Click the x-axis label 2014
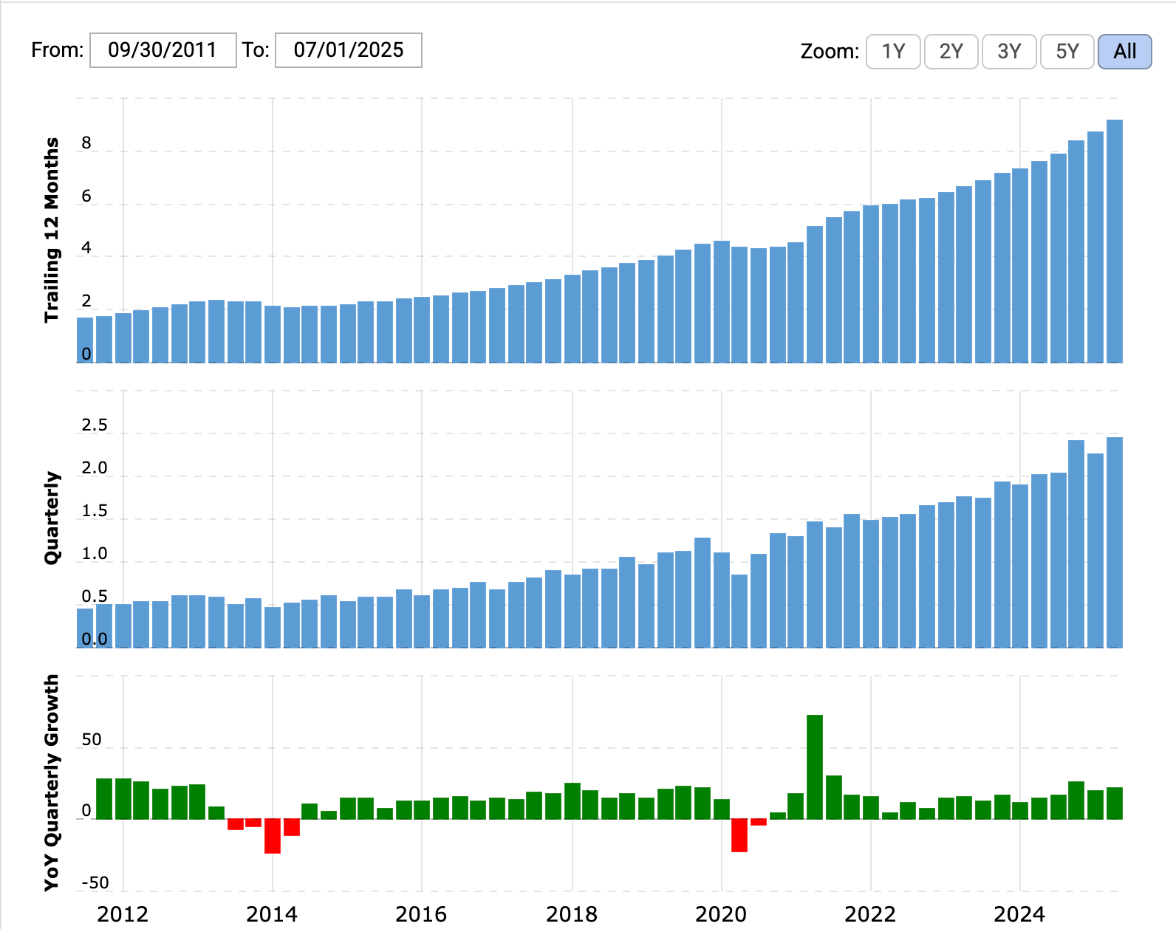Screen dimensions: 1176x929 coord(272,914)
